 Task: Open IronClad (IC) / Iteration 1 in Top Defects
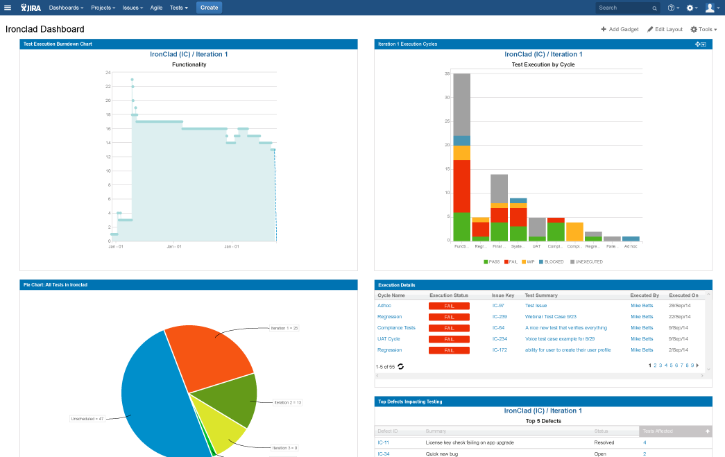[x=543, y=411]
